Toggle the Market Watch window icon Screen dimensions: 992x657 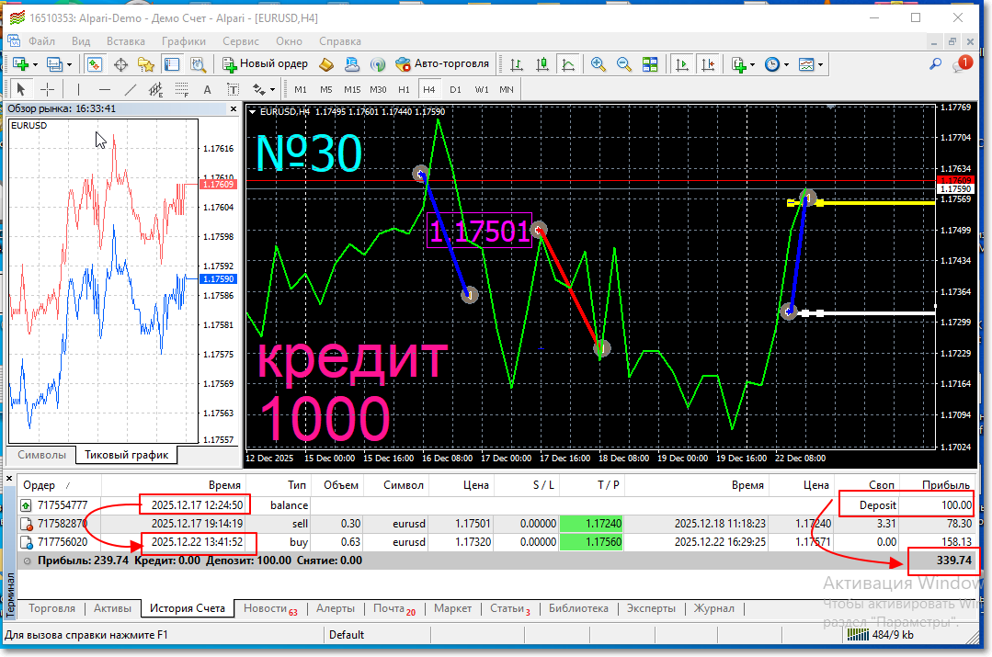point(94,64)
